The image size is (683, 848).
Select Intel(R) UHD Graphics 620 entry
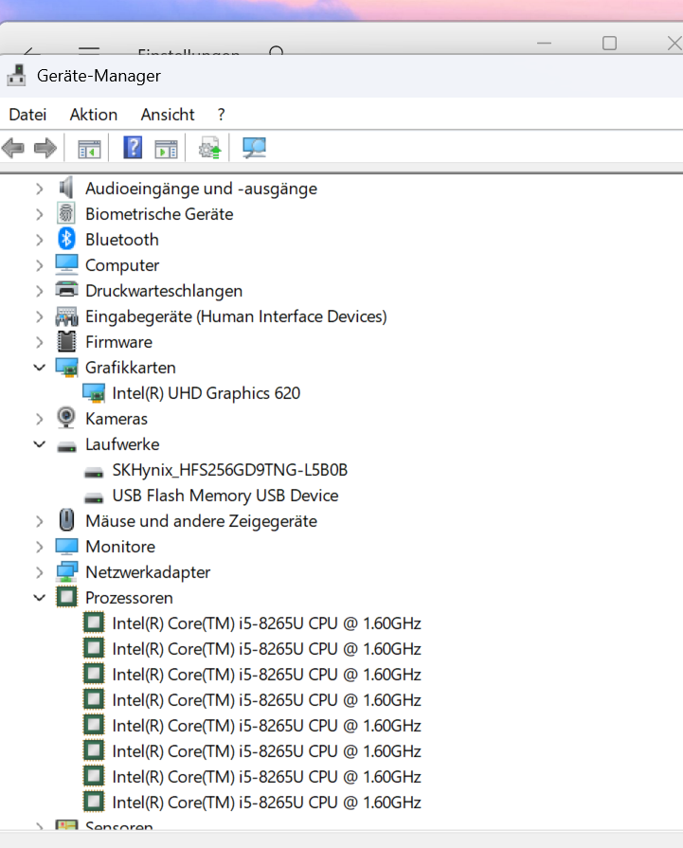pos(206,393)
